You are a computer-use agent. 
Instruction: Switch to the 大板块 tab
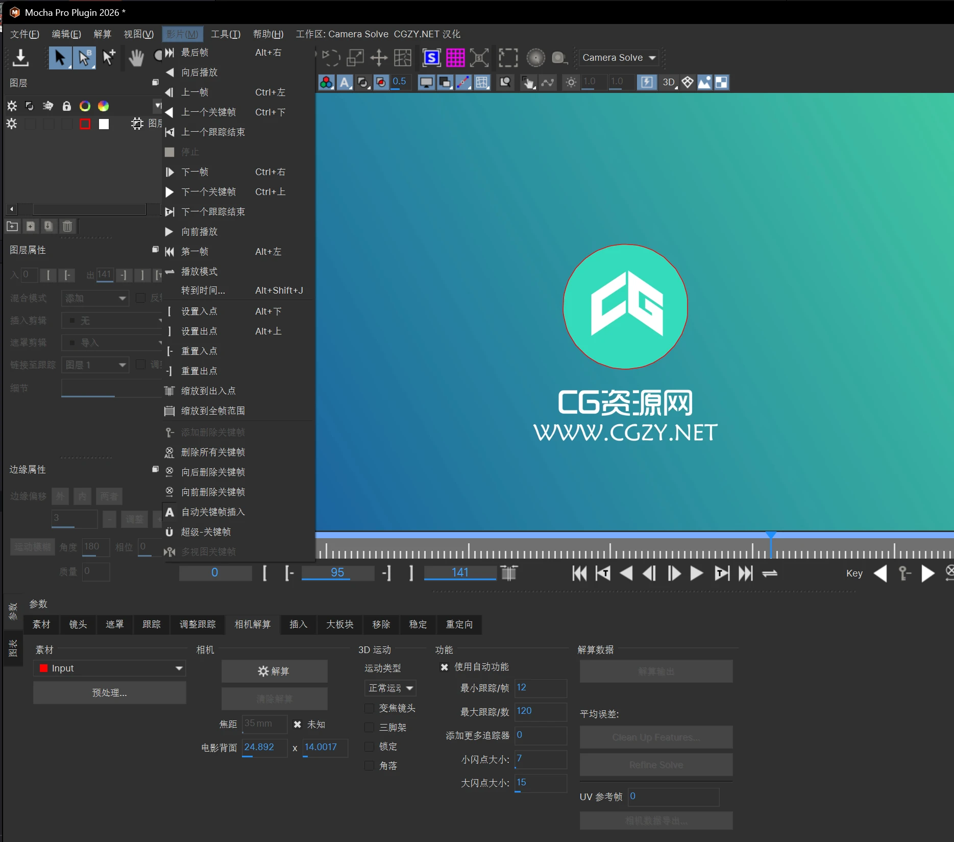(x=339, y=624)
